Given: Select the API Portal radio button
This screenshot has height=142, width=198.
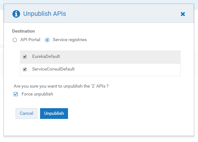Looking at the screenshot, I should click(x=14, y=40).
